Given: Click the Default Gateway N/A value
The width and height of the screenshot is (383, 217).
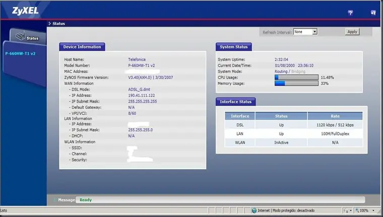Looking at the screenshot, I should pos(131,107).
